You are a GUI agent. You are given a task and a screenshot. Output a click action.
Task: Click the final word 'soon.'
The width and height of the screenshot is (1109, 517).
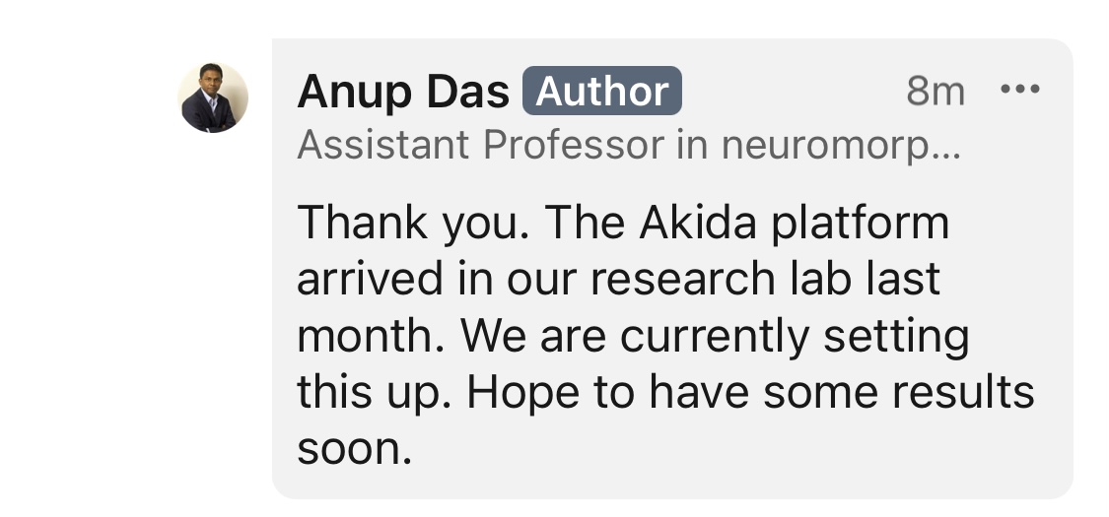[x=353, y=449]
